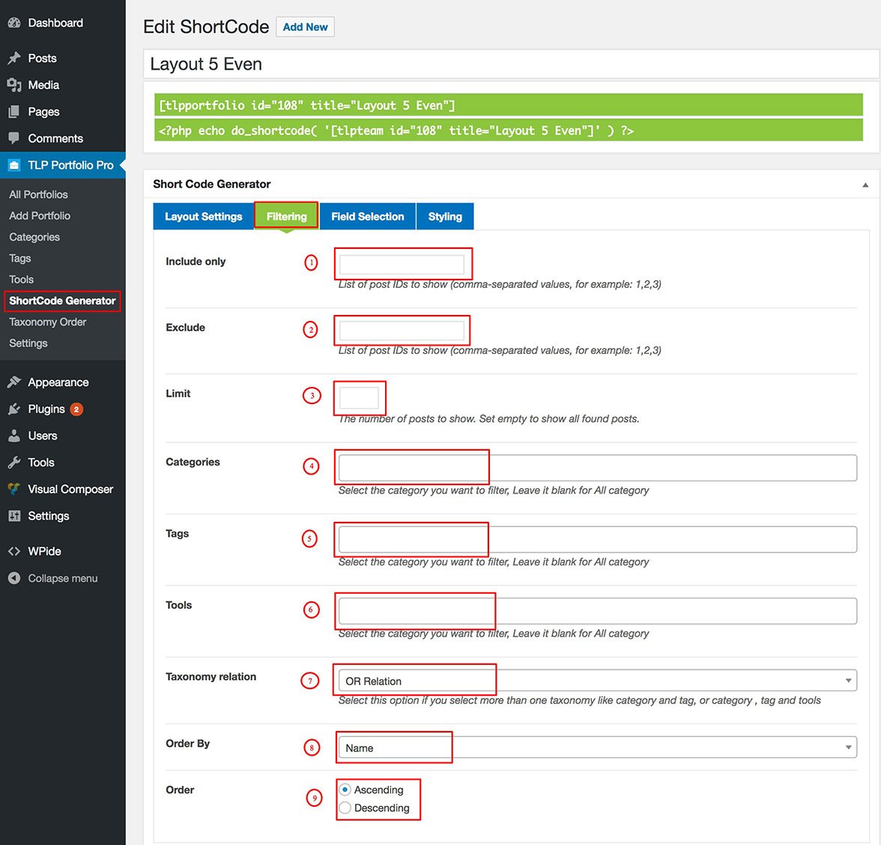Click the Users person icon
The height and width of the screenshot is (845, 881).
[14, 436]
